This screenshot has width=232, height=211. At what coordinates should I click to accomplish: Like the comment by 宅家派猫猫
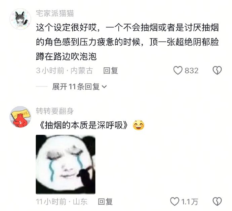point(178,70)
